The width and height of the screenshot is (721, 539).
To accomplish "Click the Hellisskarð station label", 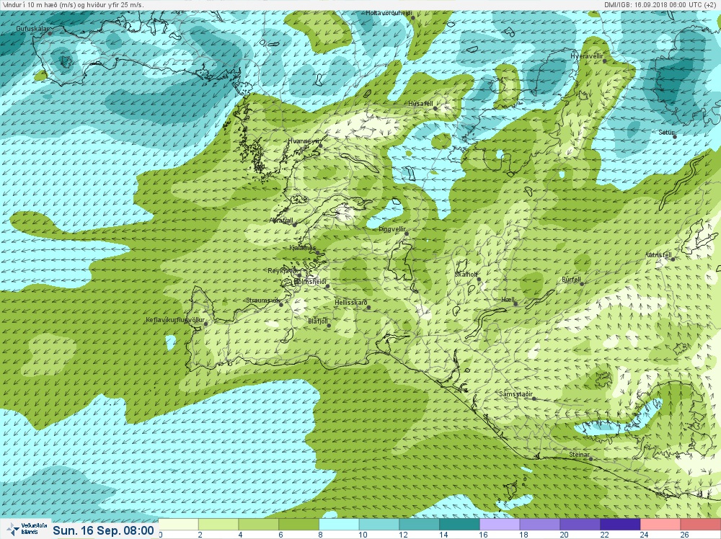I will (x=351, y=303).
